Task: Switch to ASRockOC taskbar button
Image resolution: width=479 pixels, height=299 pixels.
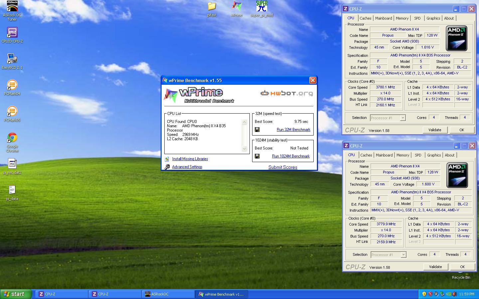Action: pyautogui.click(x=169, y=294)
